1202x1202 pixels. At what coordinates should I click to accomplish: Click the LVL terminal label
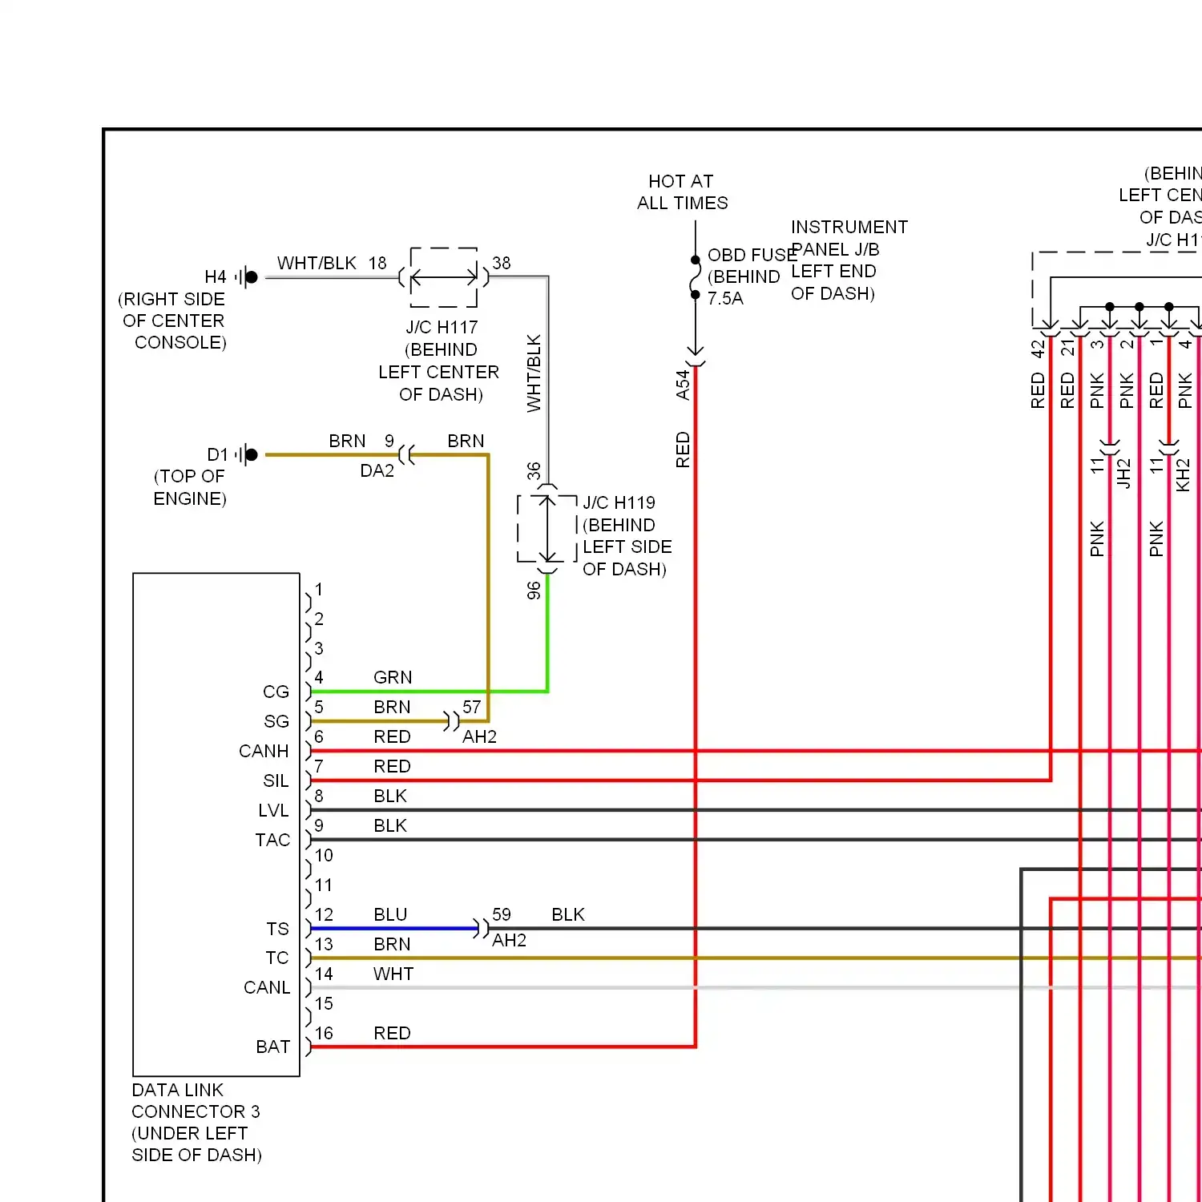click(273, 810)
